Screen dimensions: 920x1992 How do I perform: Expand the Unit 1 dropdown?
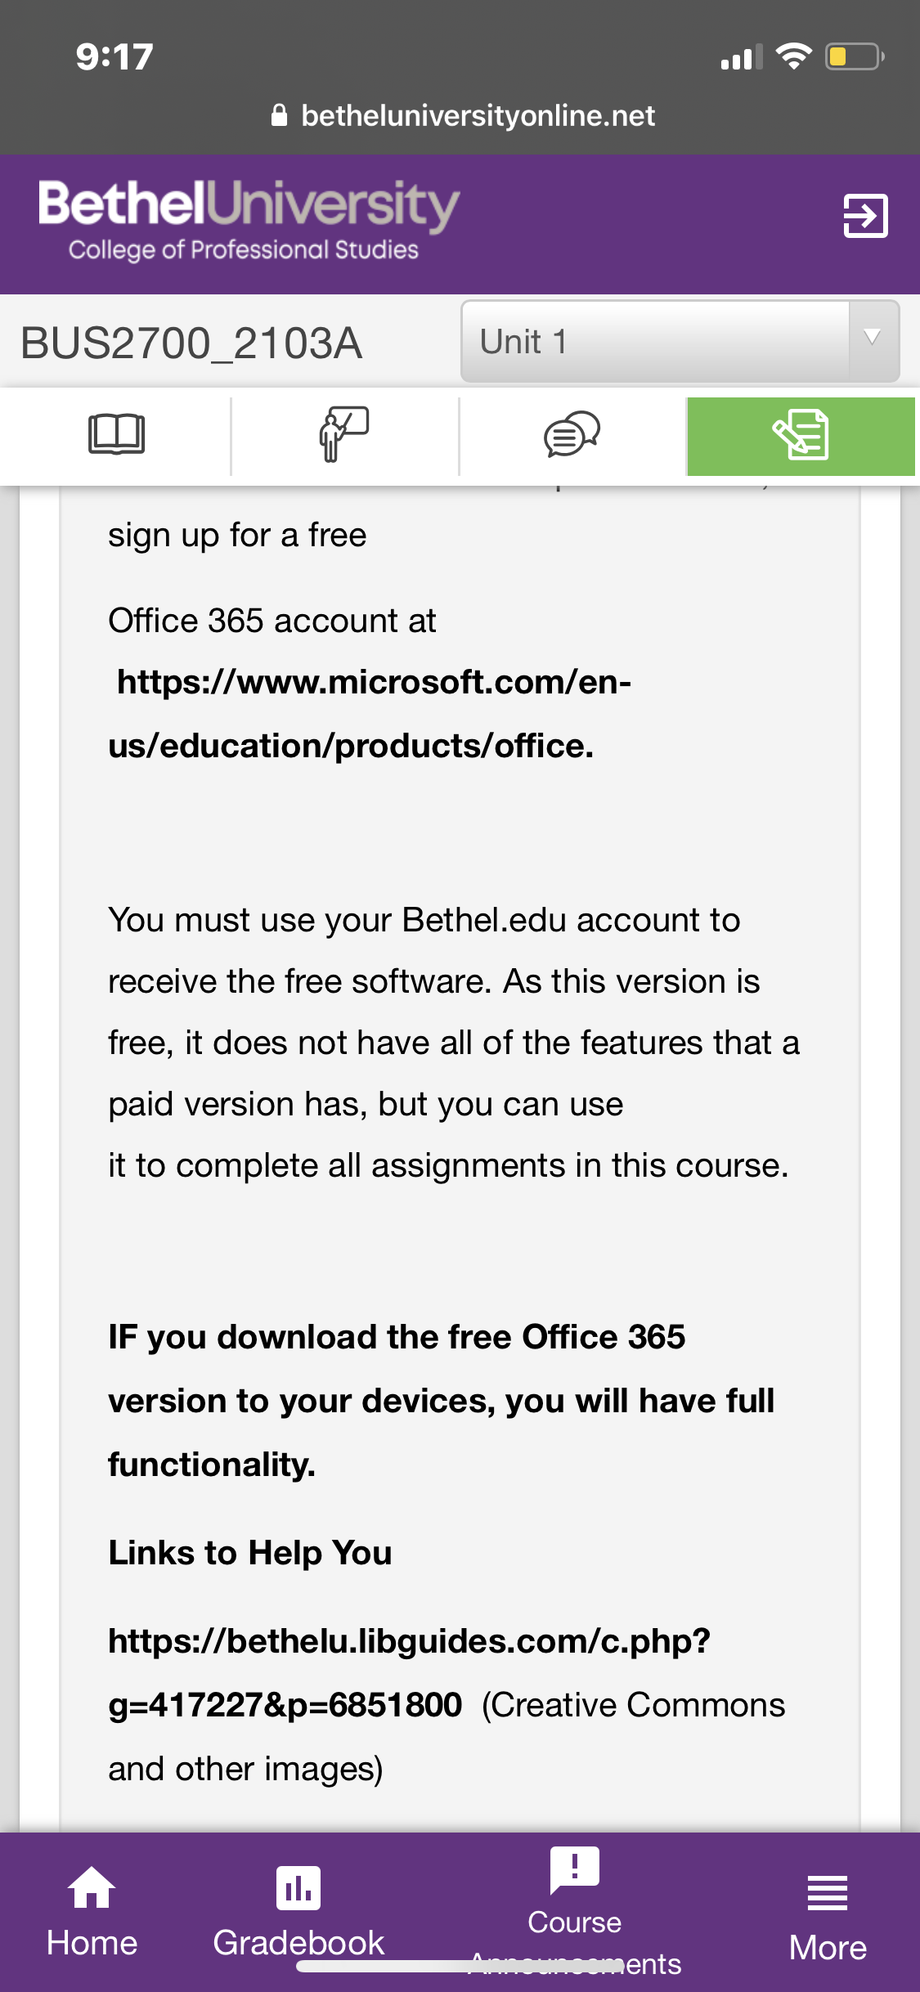click(x=680, y=341)
